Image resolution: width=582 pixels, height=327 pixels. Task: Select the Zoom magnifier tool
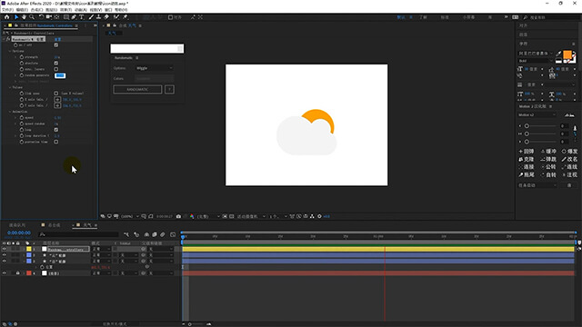[x=32, y=17]
